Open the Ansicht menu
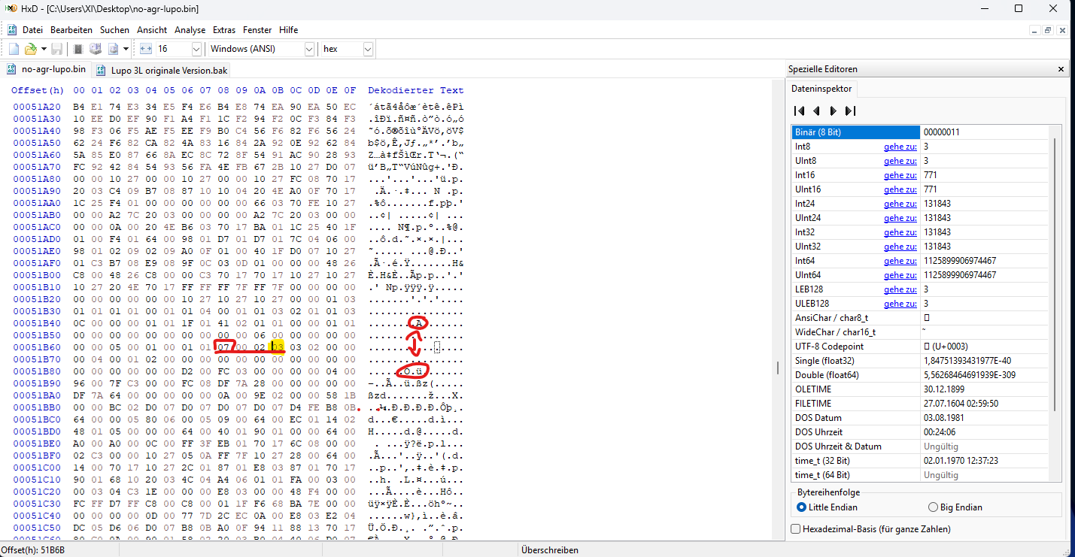The image size is (1075, 557). [x=152, y=30]
